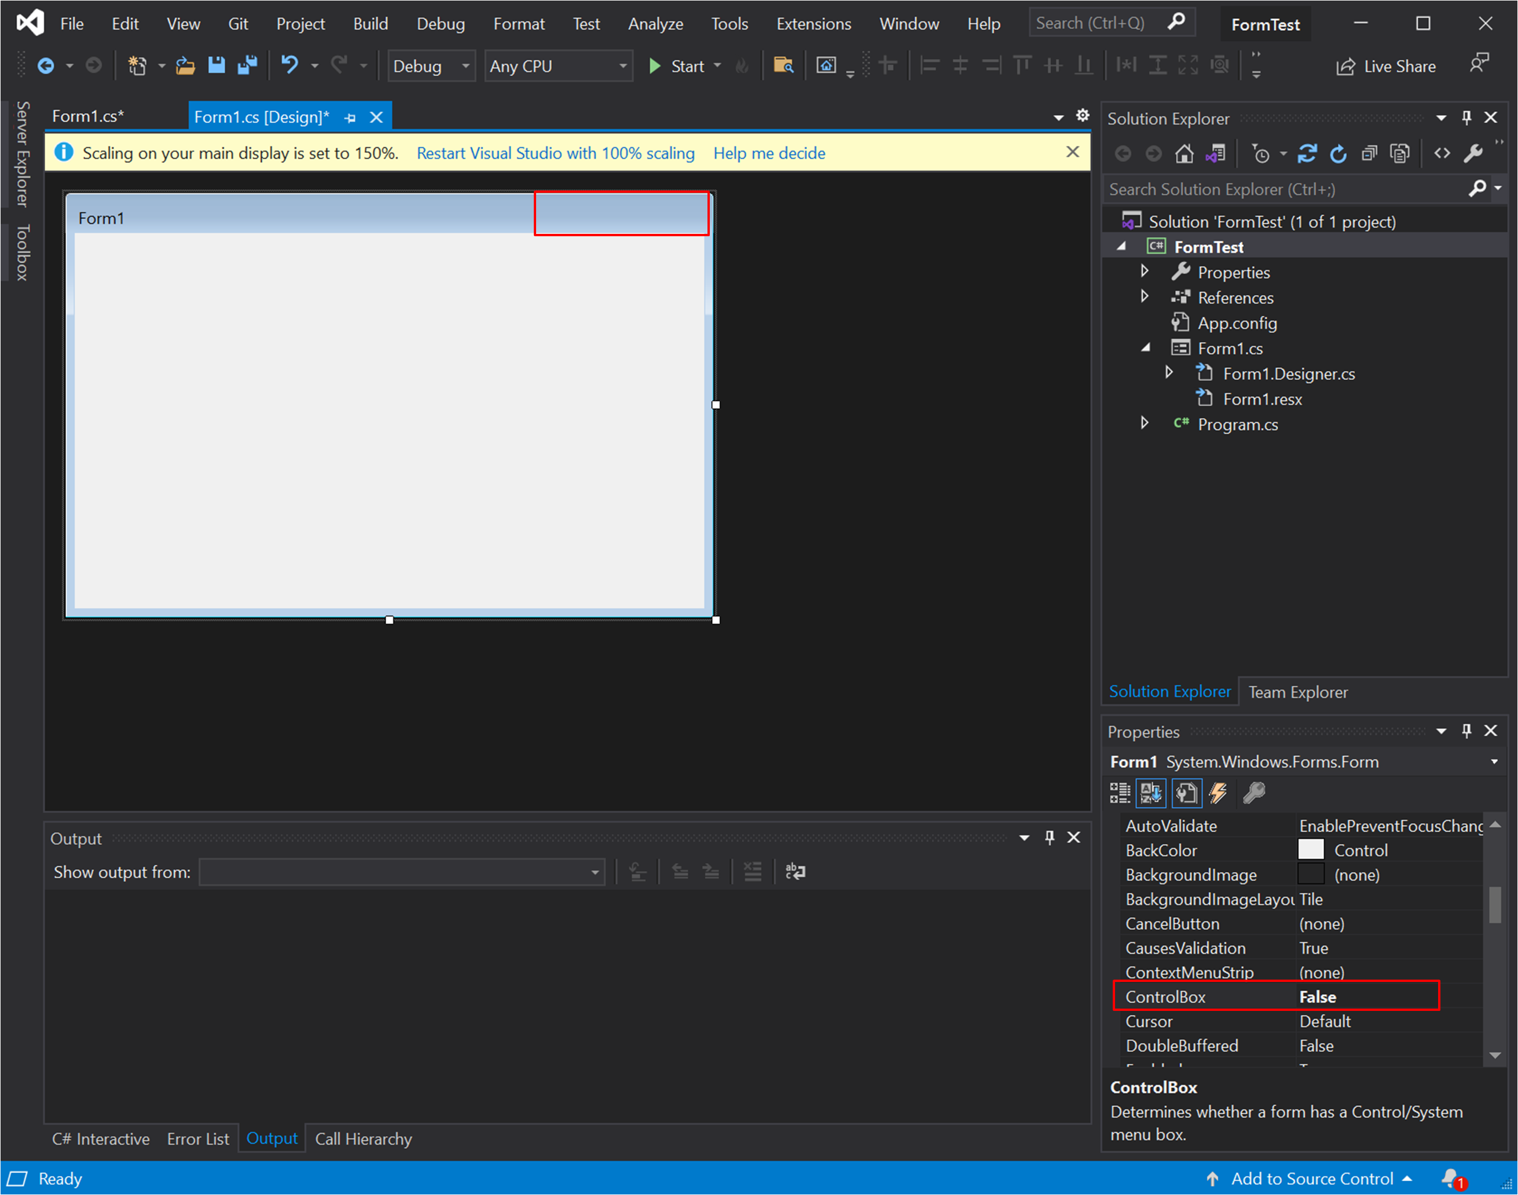Toggle Show All Files in Solution Explorer
The width and height of the screenshot is (1518, 1195).
(1400, 153)
